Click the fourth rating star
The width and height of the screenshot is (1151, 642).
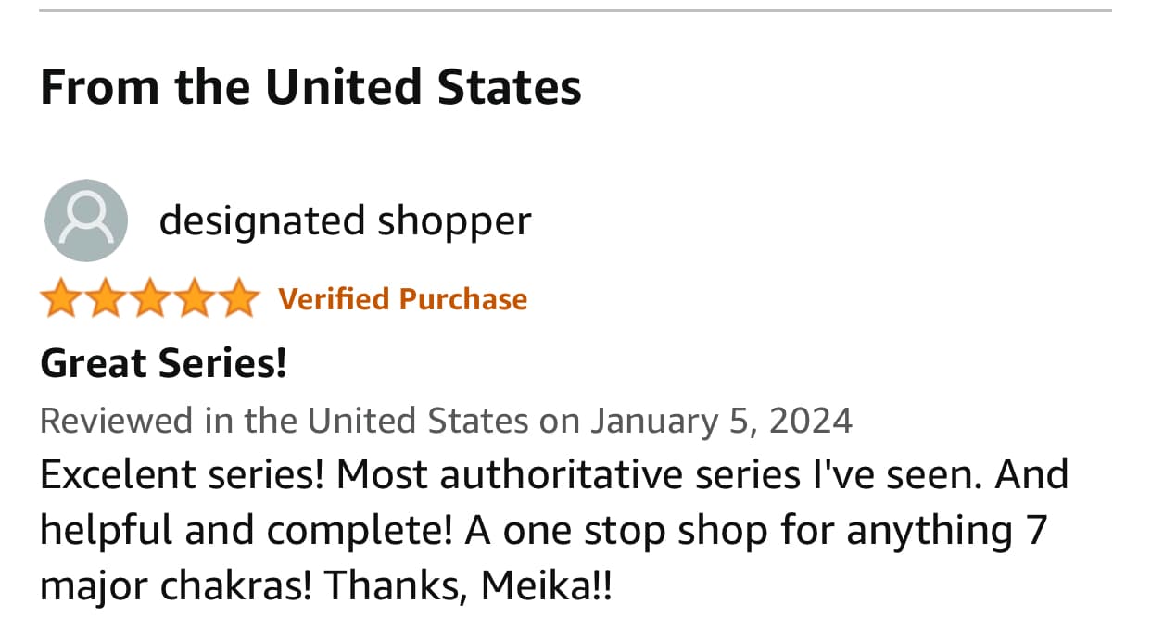195,299
